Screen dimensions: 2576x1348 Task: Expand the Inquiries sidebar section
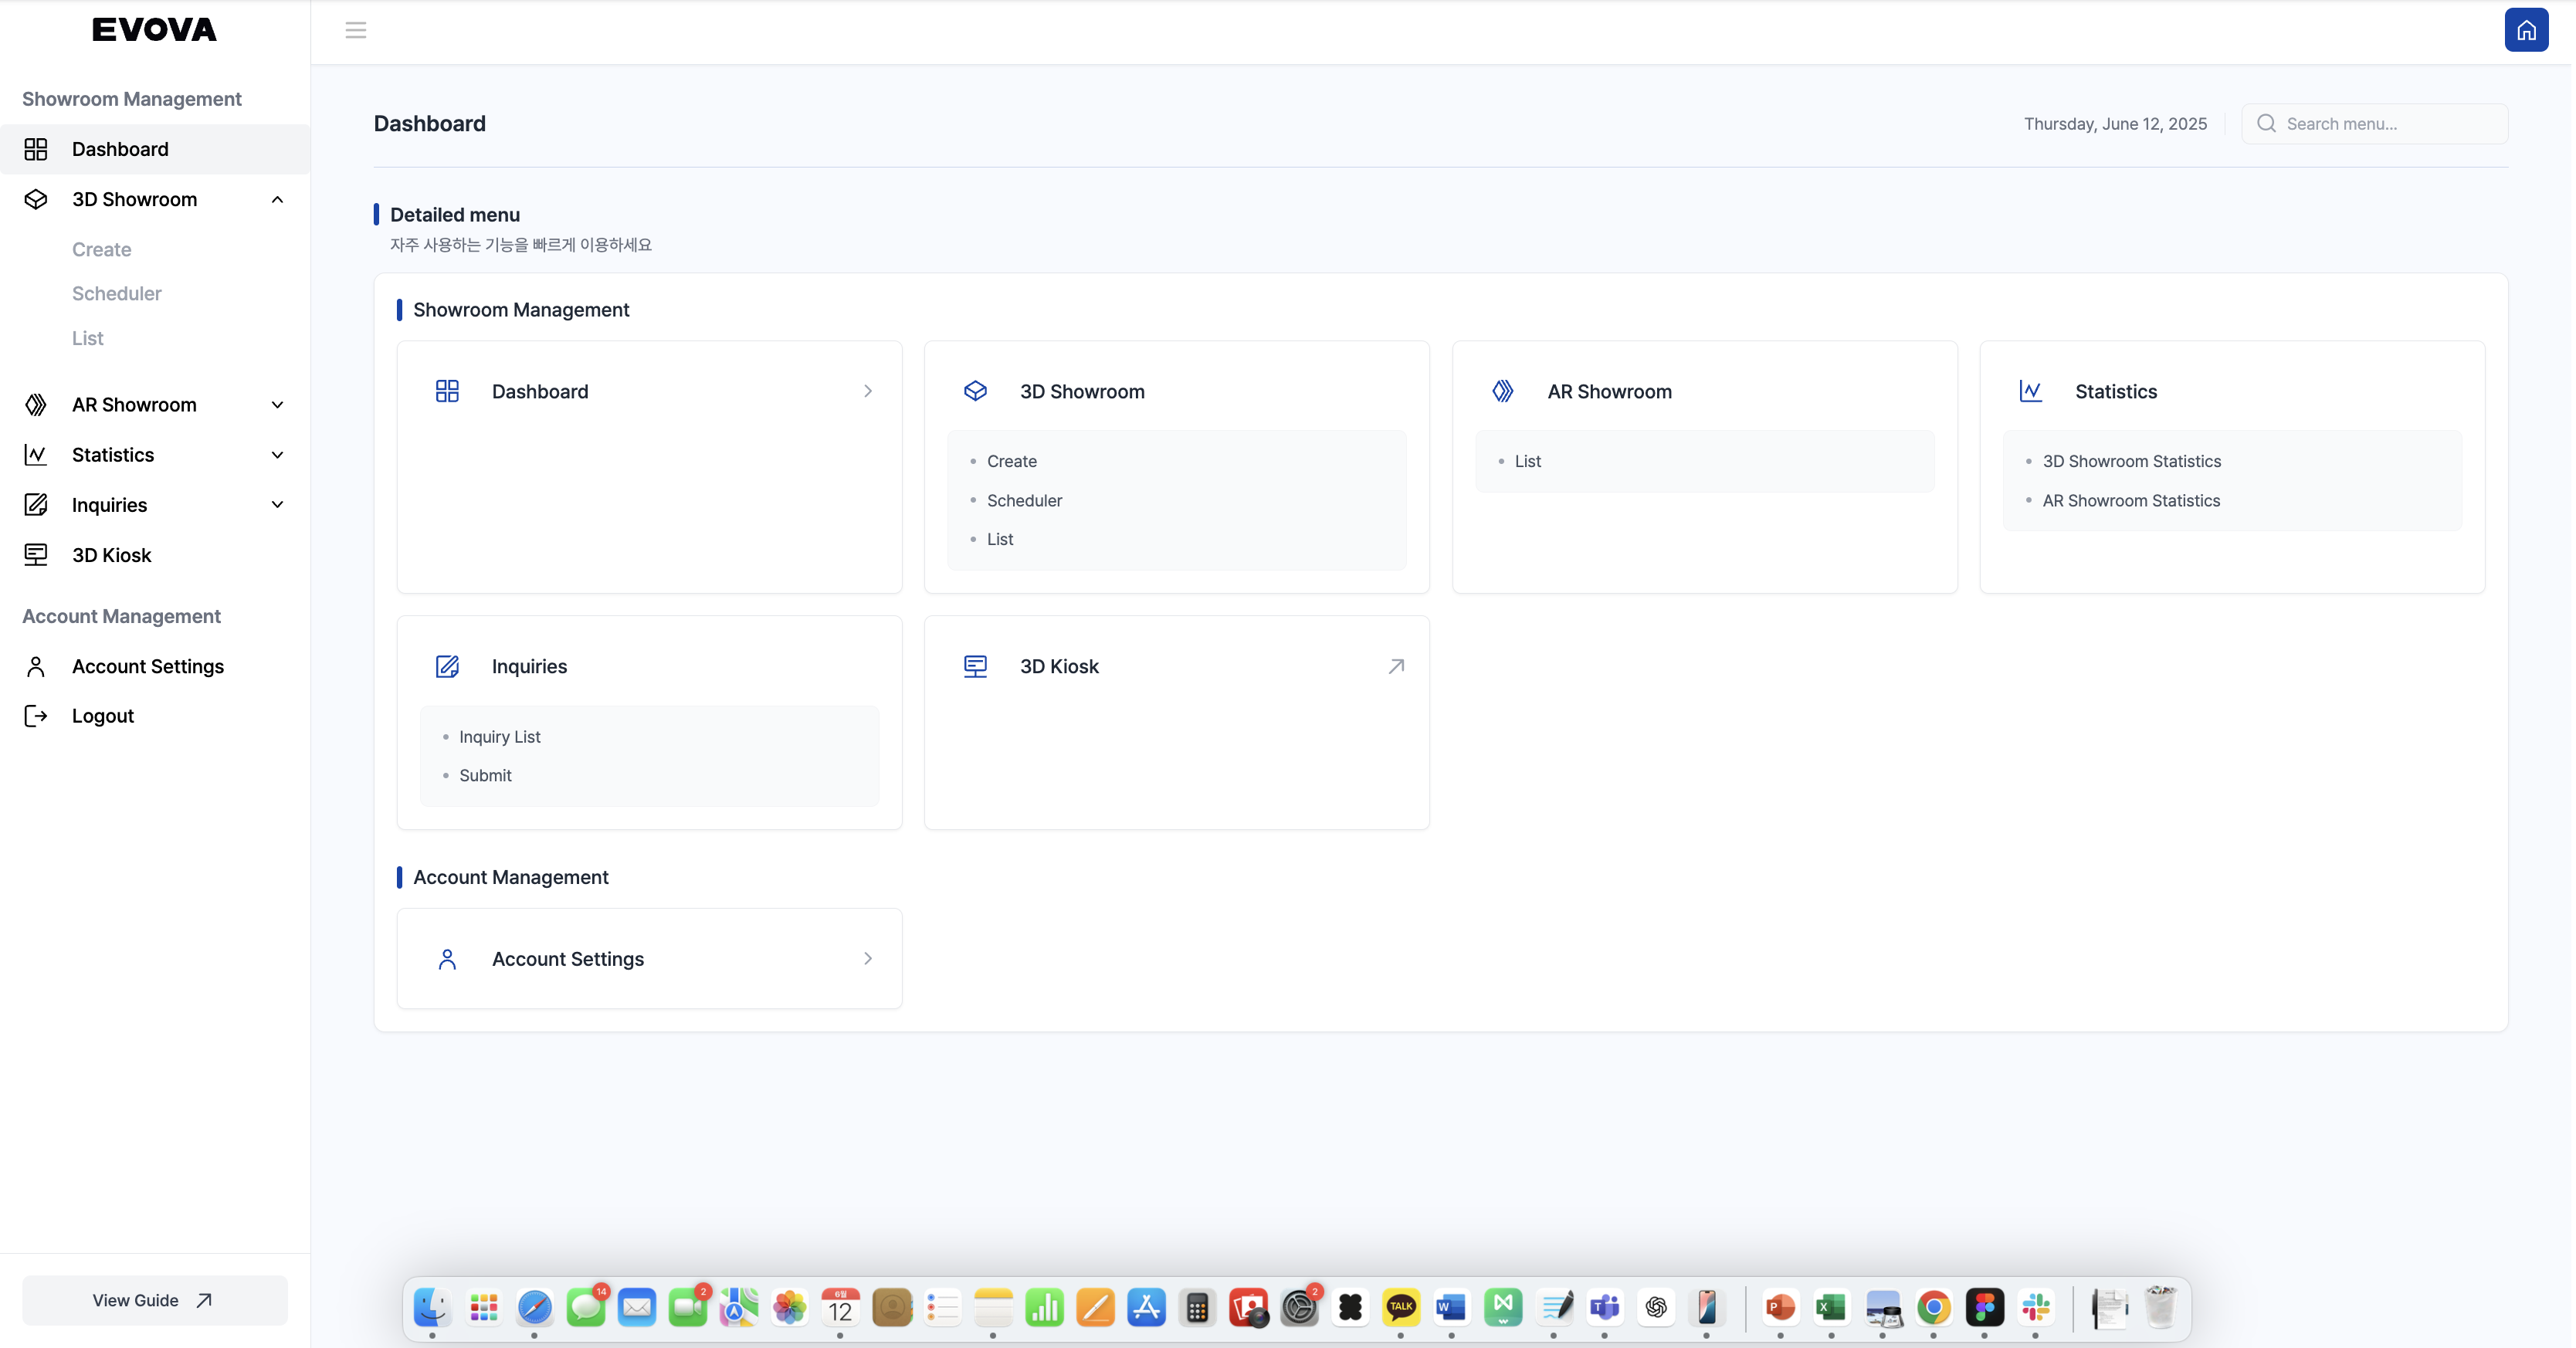[x=277, y=505]
